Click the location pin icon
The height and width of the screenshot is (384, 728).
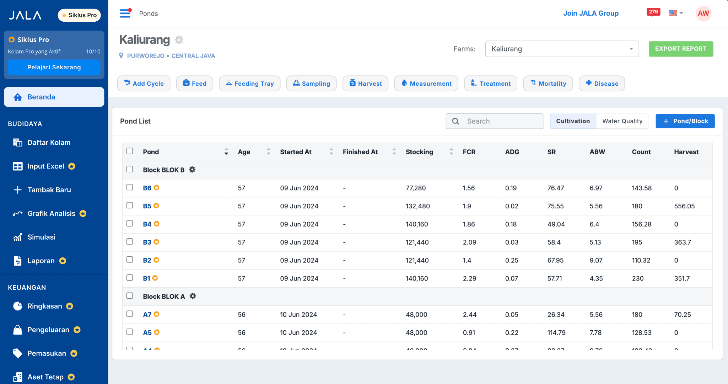[121, 56]
